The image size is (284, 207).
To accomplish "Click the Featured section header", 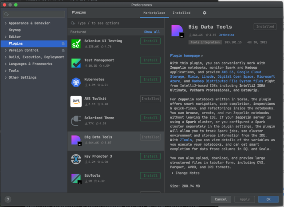I will tap(78, 32).
